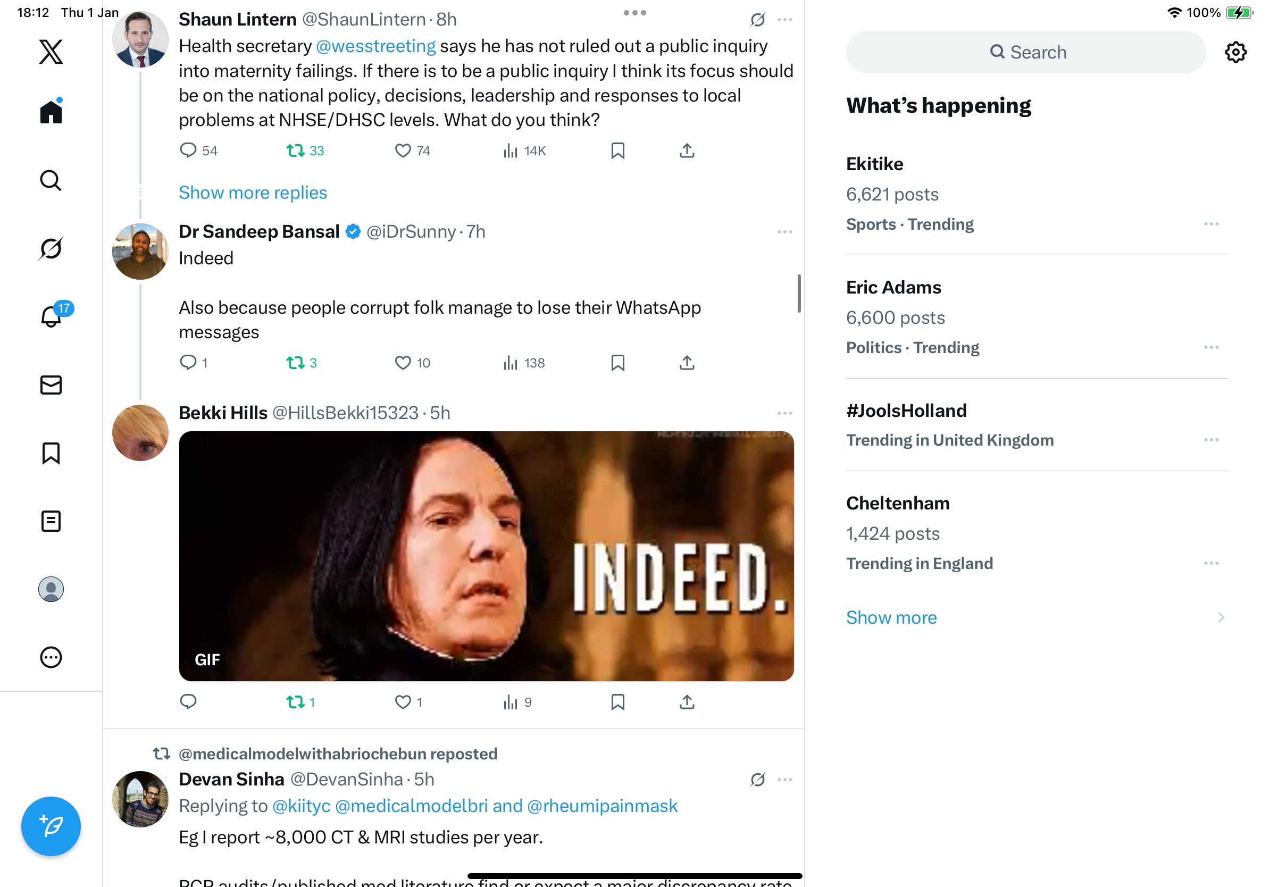Undo repost on Shaun Lintern's post
The image size is (1270, 887).
coord(295,150)
